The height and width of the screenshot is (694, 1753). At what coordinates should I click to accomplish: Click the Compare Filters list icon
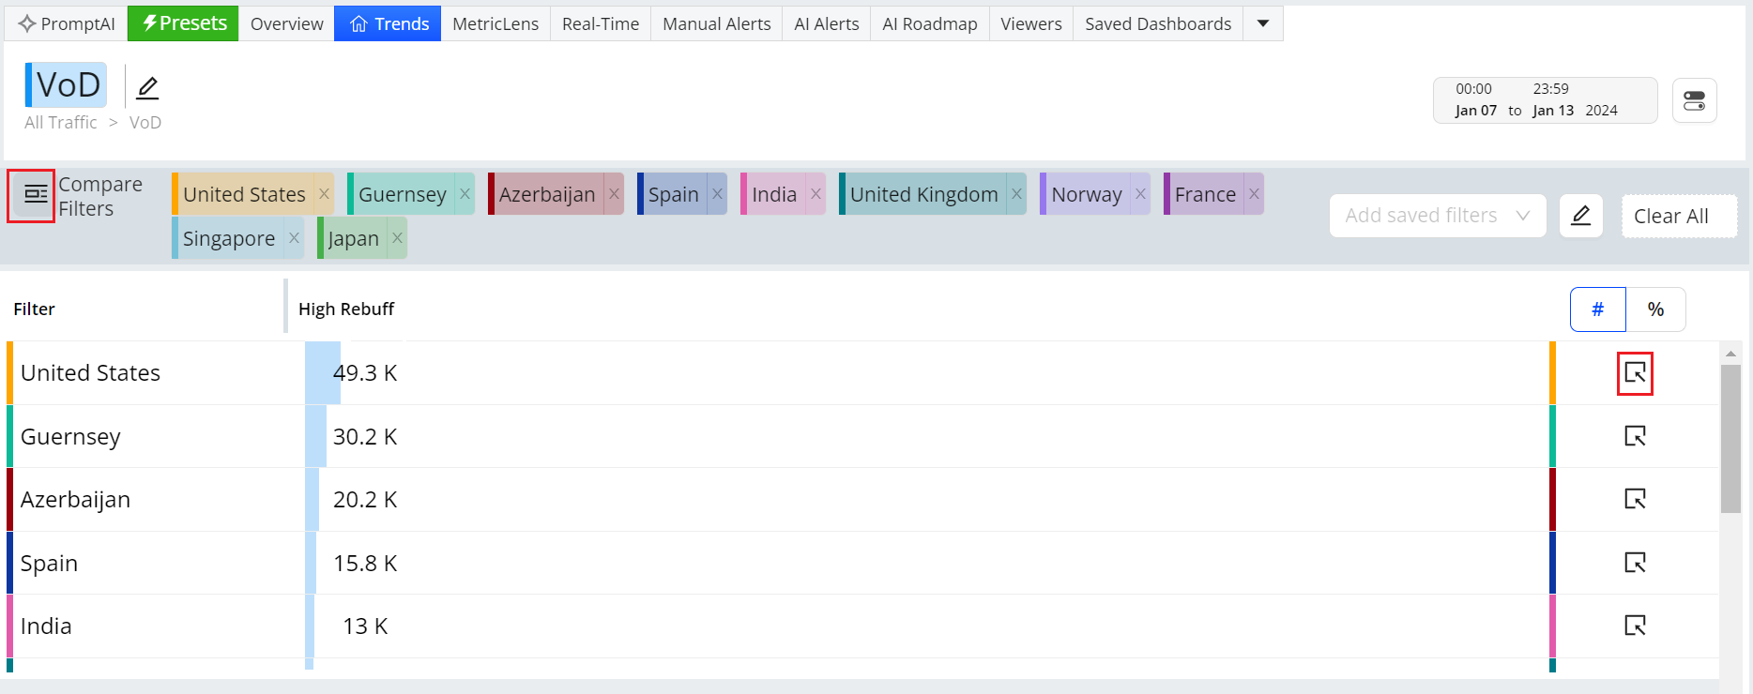(x=34, y=195)
